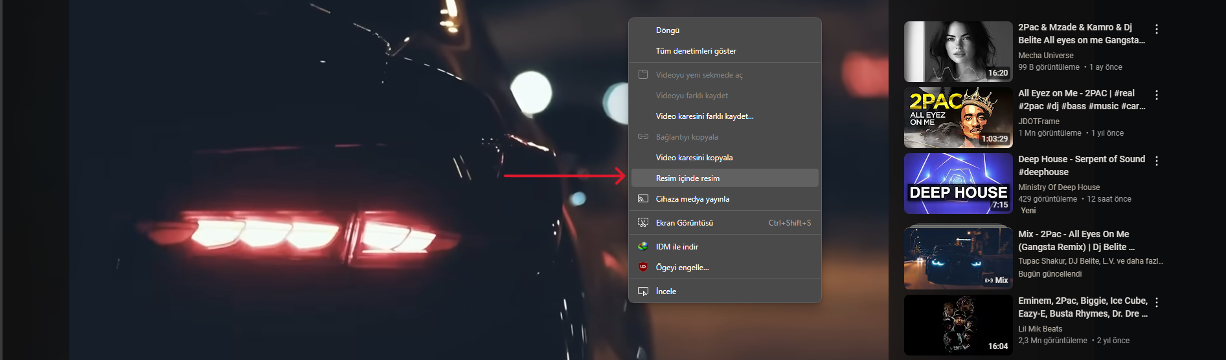Open title Eminem, 2Pac, Biggie, Ice Cube

coord(1083,307)
